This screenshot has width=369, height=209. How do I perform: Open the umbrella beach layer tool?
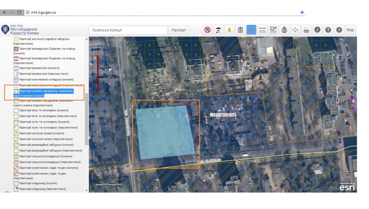(219, 30)
